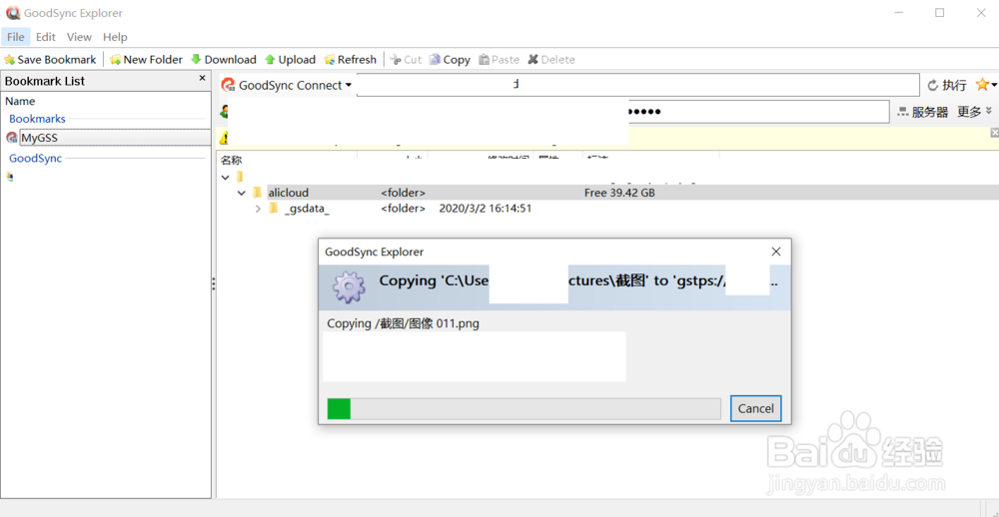Open the Edit menu
The height and width of the screenshot is (517, 999).
(45, 37)
